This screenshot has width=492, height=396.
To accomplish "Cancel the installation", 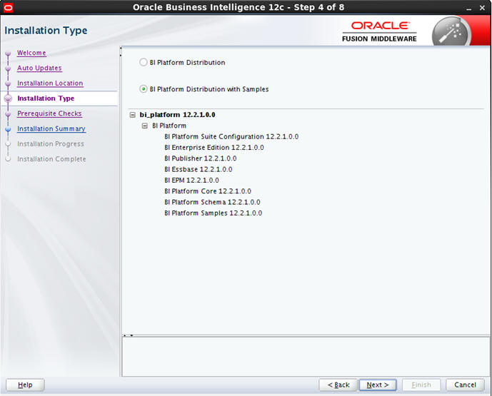I will pyautogui.click(x=465, y=385).
